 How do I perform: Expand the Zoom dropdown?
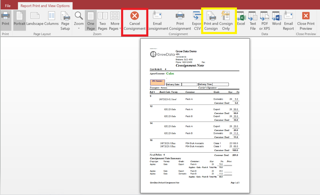[x=79, y=21]
